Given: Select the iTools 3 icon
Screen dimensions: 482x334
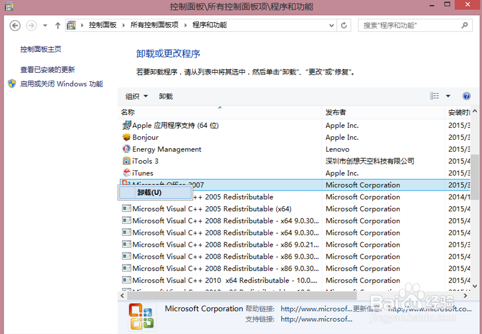Looking at the screenshot, I should click(126, 161).
